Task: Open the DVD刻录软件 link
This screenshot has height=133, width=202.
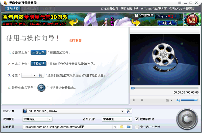Action: [x=110, y=9]
